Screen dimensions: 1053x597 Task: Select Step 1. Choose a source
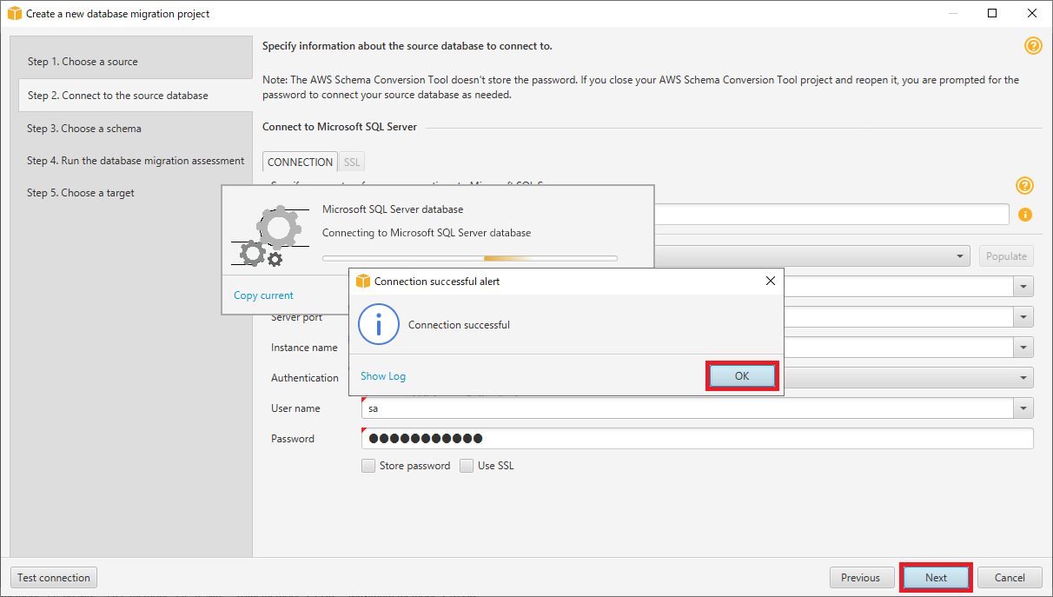point(83,62)
